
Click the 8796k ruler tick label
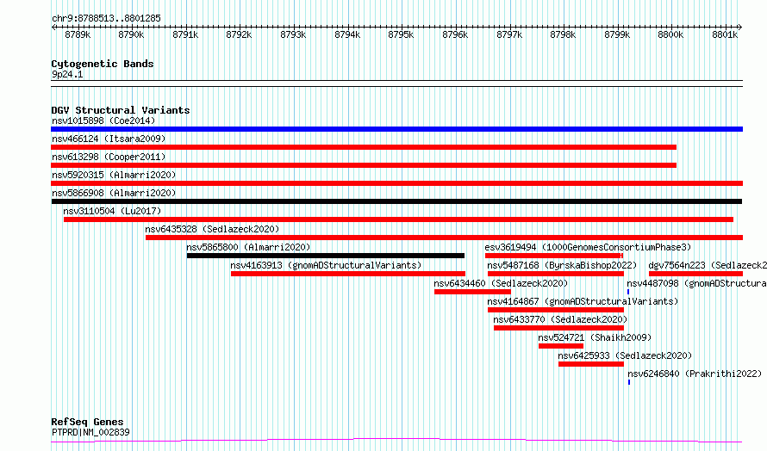[x=455, y=34]
